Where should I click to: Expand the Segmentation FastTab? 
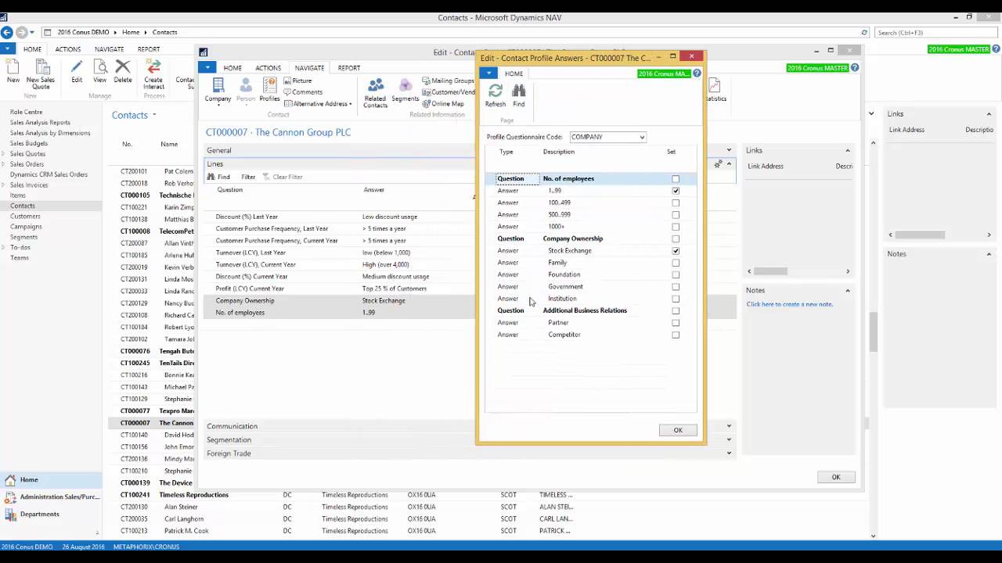pyautogui.click(x=470, y=440)
